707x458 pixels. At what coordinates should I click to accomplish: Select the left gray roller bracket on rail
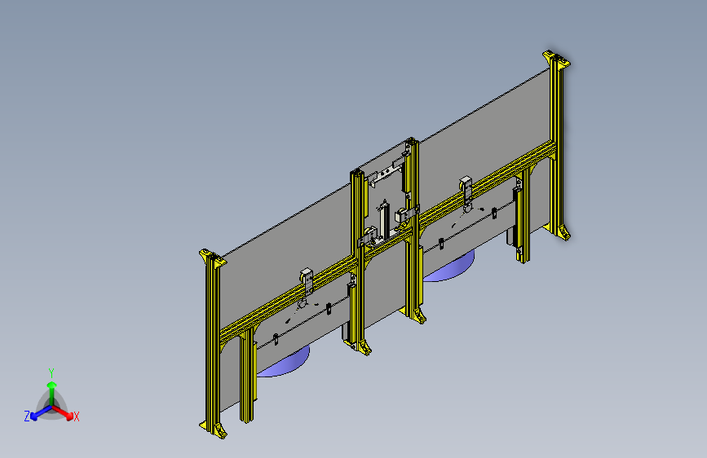point(307,282)
